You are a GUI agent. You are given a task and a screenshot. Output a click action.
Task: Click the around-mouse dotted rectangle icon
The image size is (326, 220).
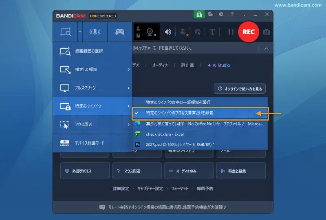[x=65, y=125]
